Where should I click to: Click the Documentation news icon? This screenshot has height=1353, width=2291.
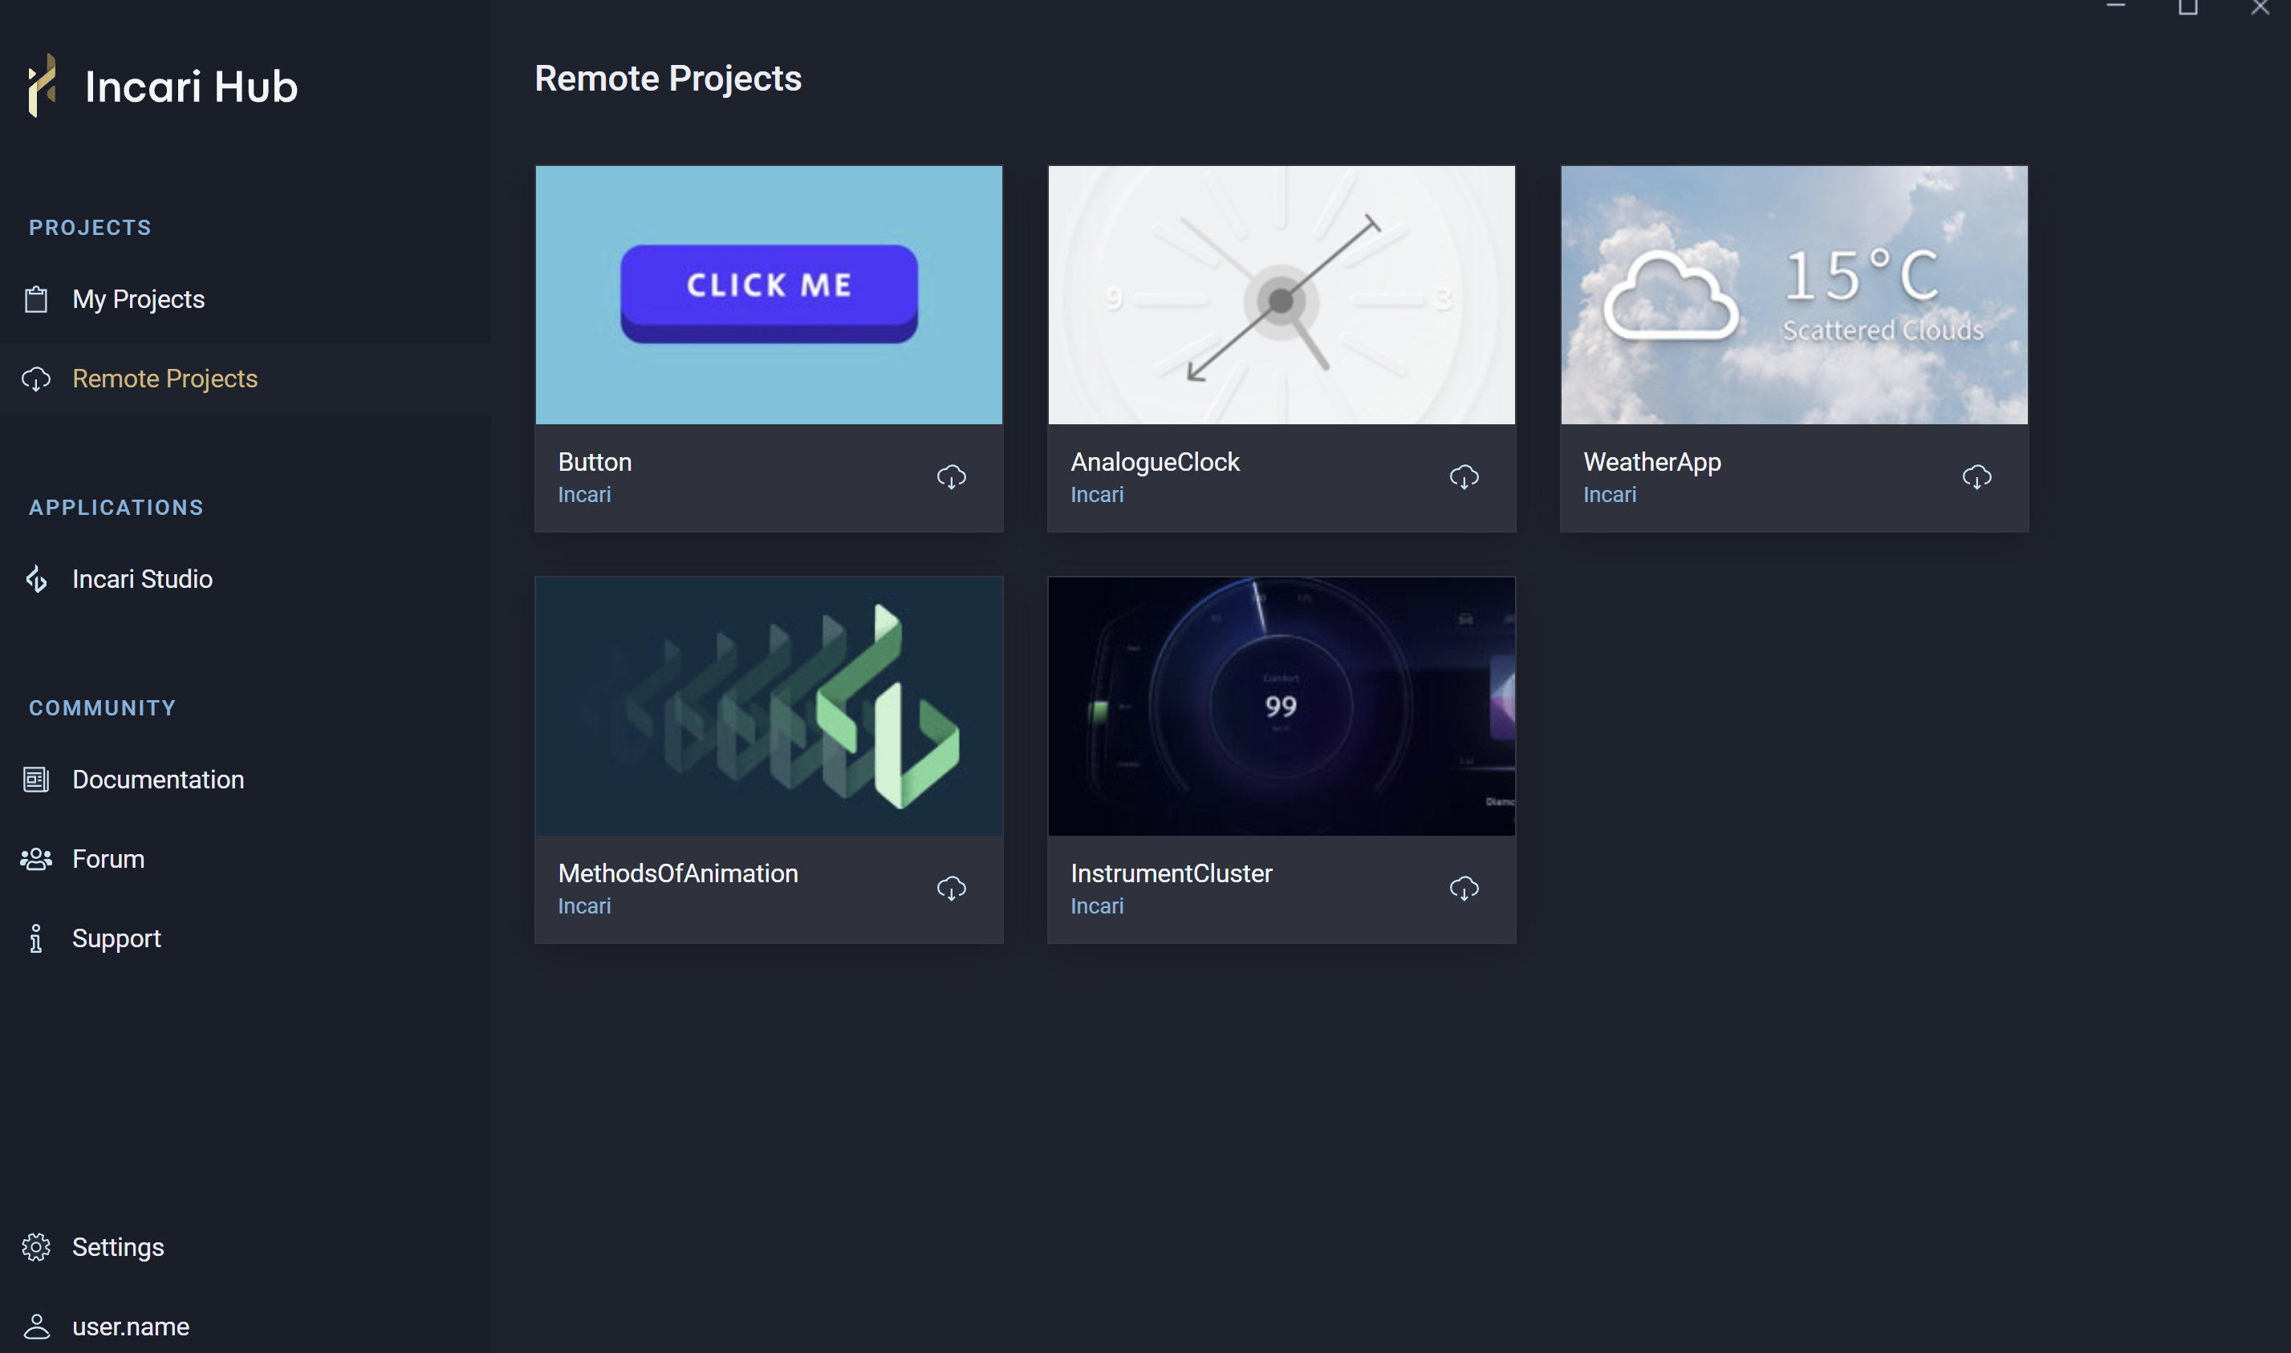click(36, 780)
